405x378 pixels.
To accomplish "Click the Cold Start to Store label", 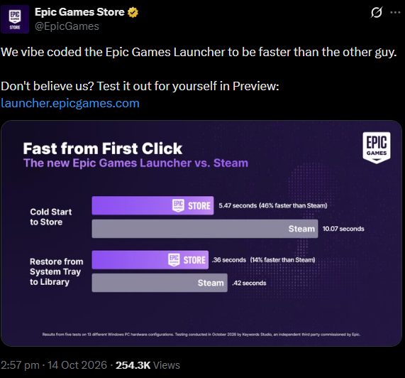I will (51, 217).
